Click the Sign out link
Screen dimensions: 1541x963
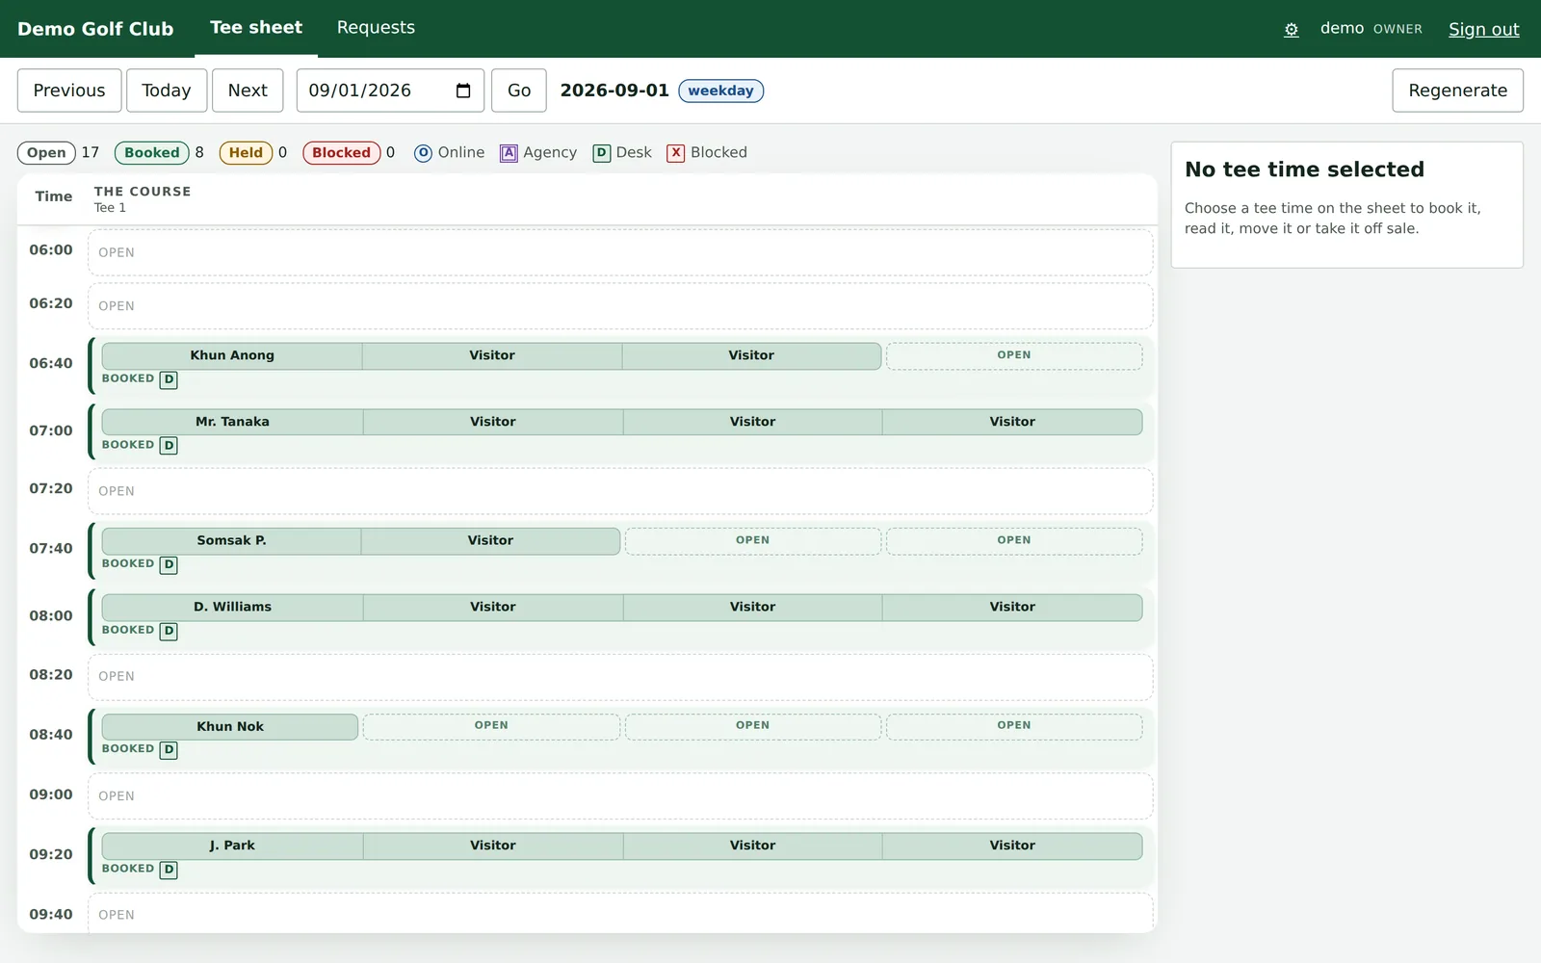(1483, 29)
